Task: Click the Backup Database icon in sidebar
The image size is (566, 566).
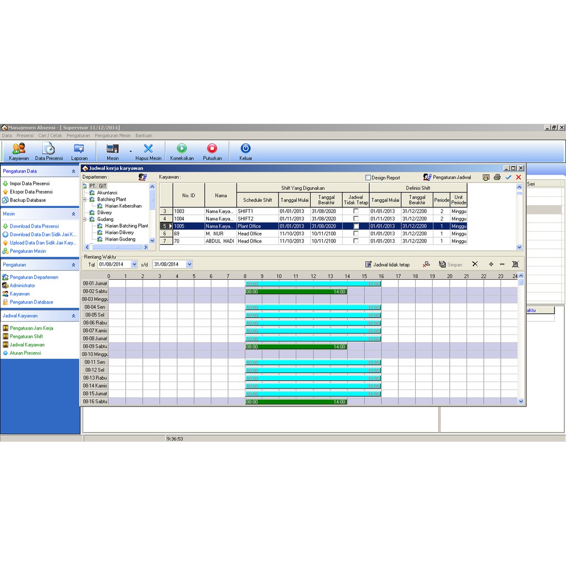Action: click(x=6, y=200)
